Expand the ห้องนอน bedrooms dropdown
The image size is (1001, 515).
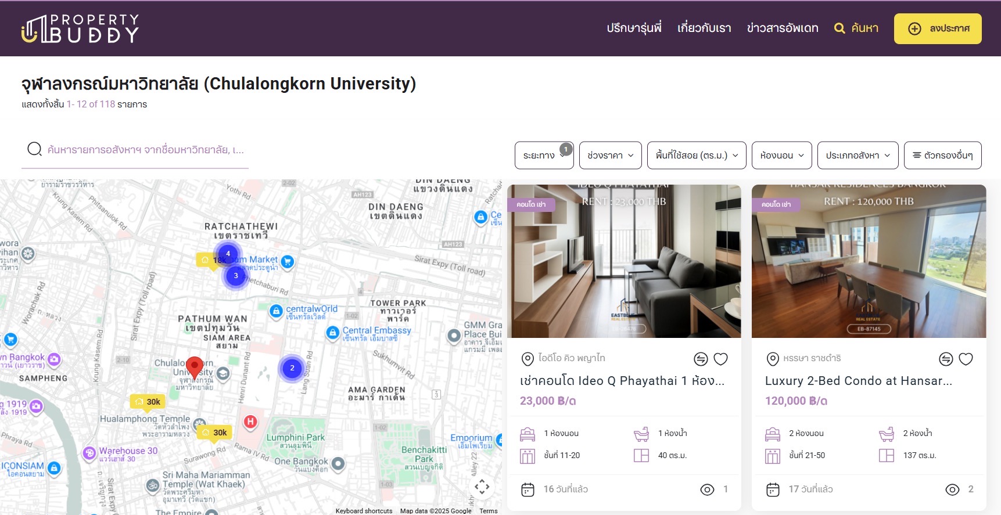(x=781, y=156)
